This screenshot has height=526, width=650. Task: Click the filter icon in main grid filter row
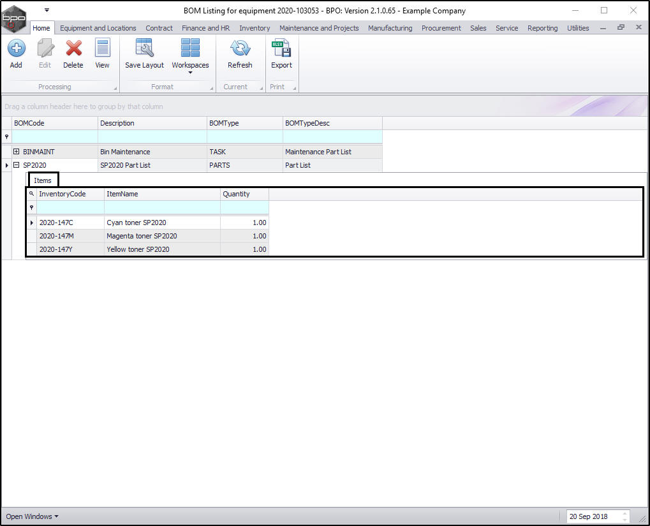pos(7,137)
